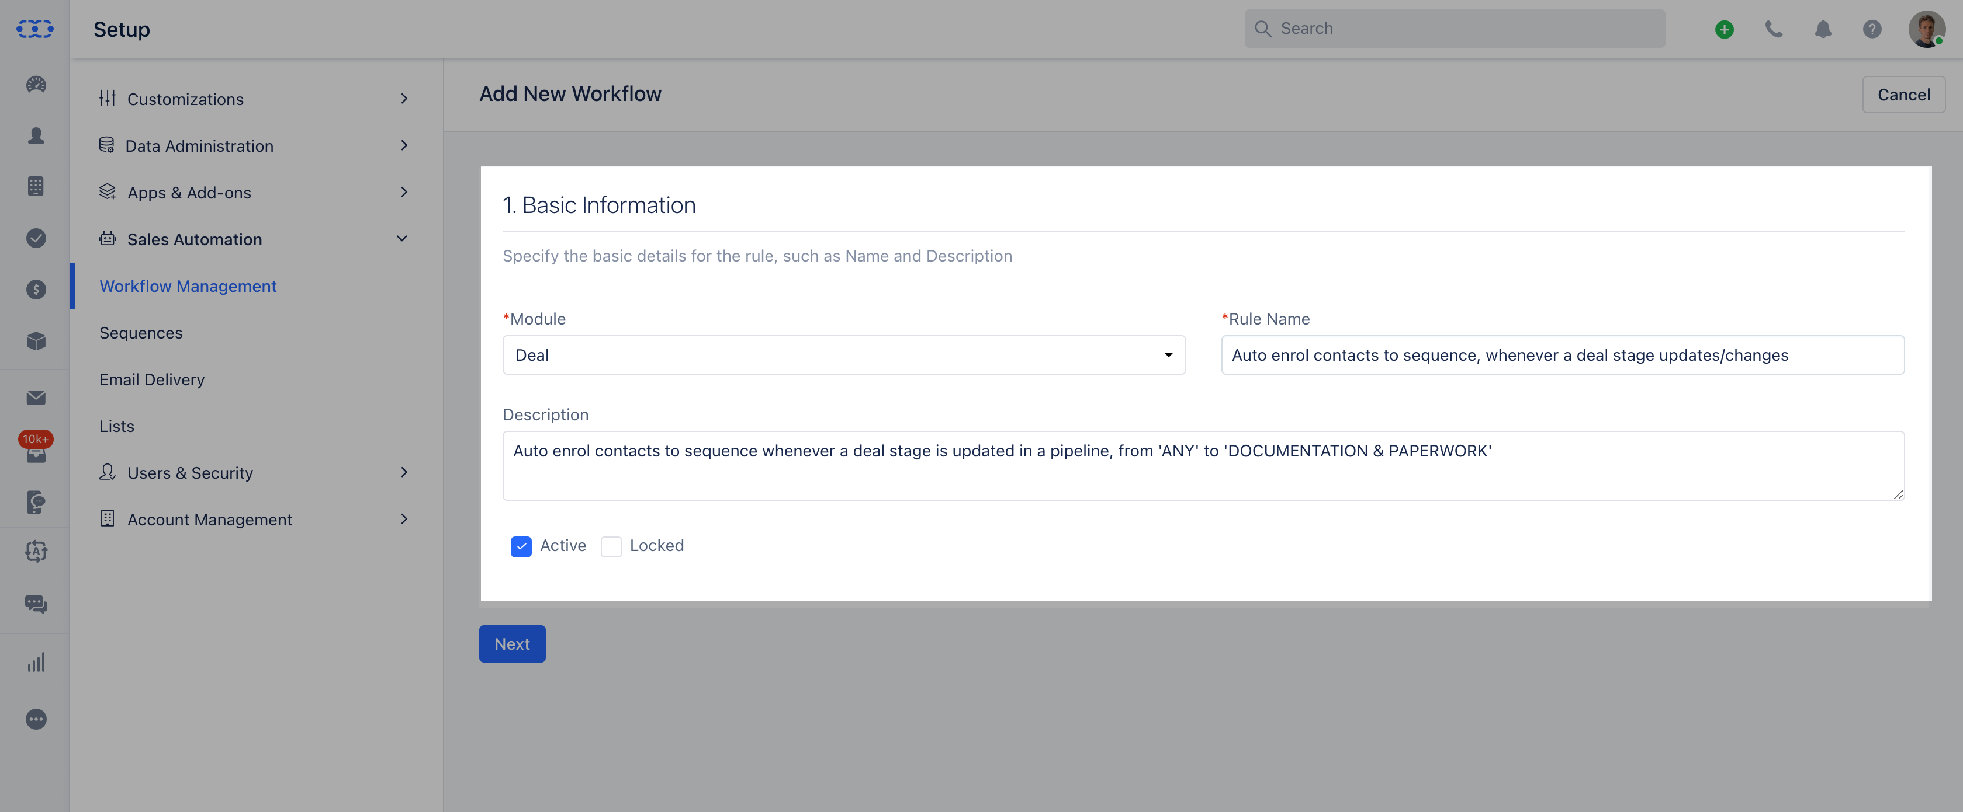Screen dimensions: 1963x812
Task: Open the Module dropdown showing Deal
Action: click(x=843, y=355)
